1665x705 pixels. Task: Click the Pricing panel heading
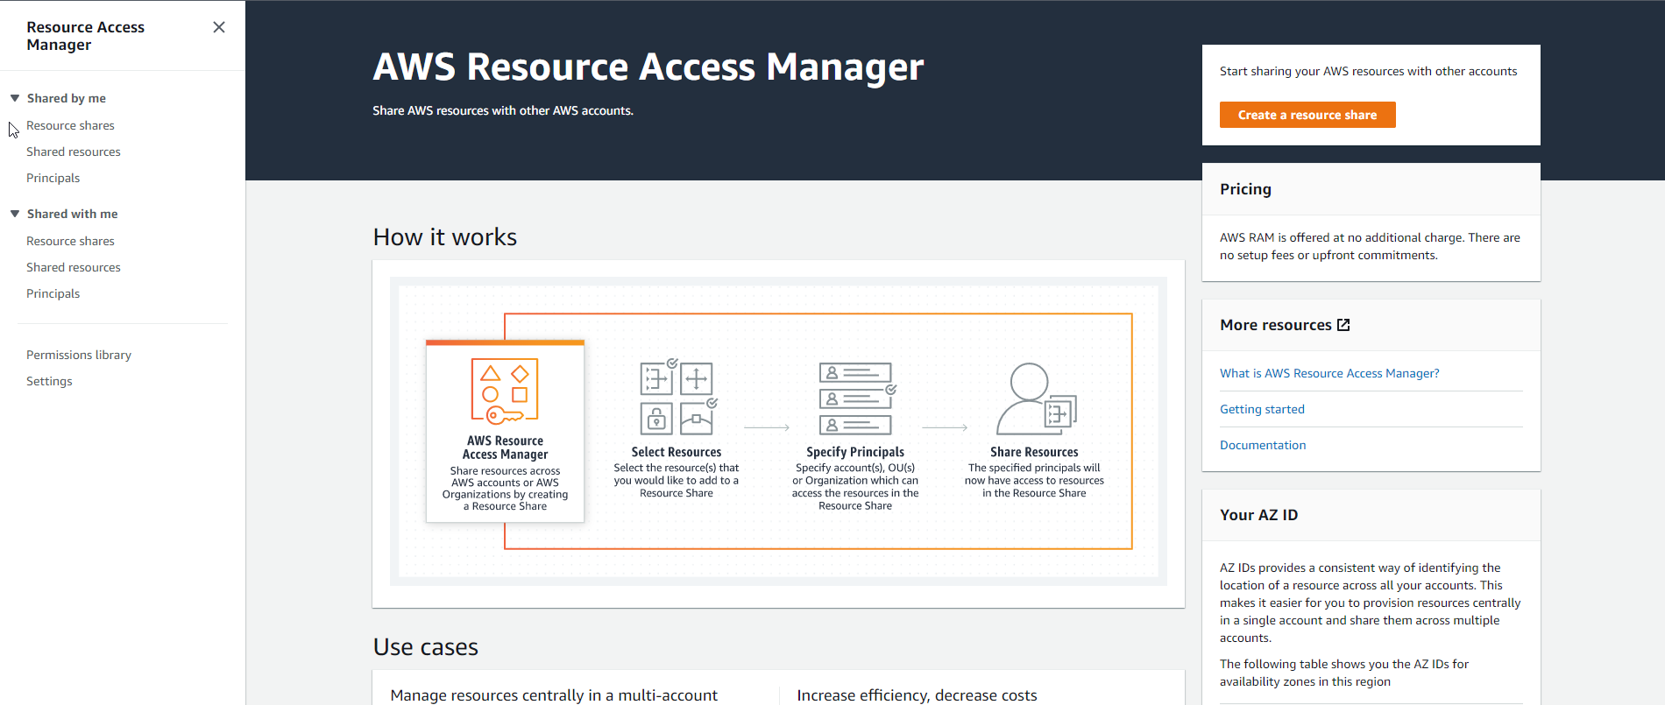click(1245, 189)
